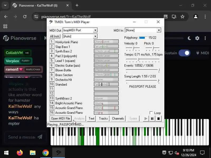Pause MIDI playback in TMIDI
This screenshot has height=158, width=211.
[x=152, y=118]
